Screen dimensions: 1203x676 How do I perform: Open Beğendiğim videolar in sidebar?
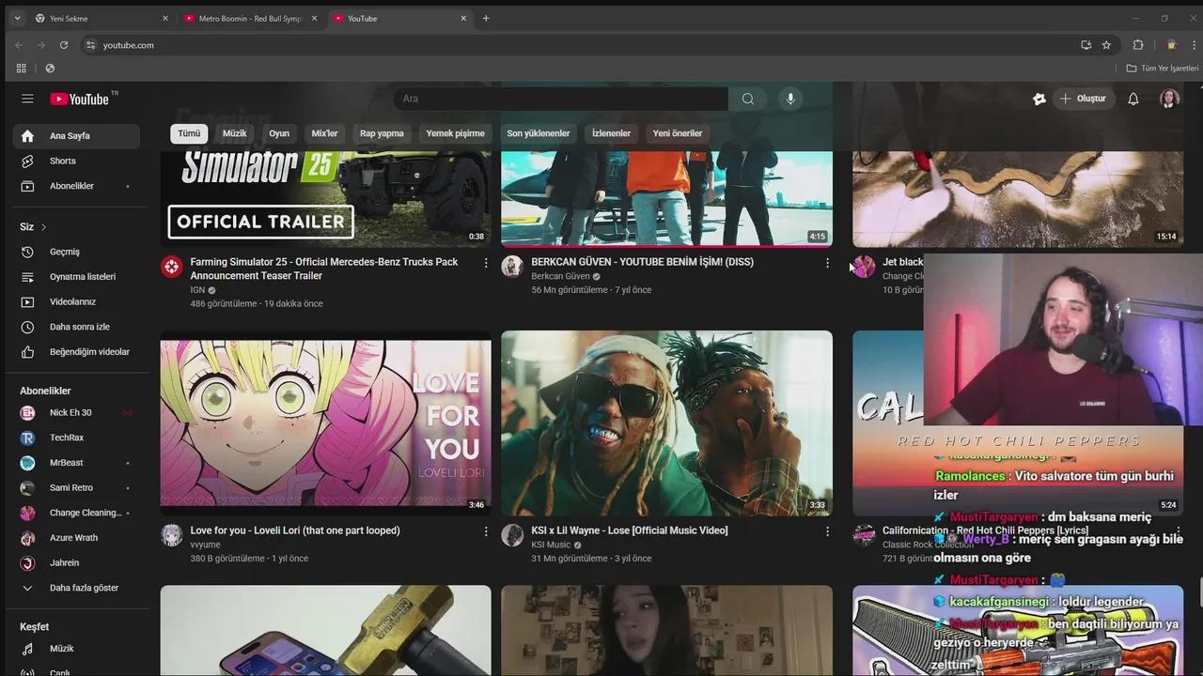pos(76,352)
